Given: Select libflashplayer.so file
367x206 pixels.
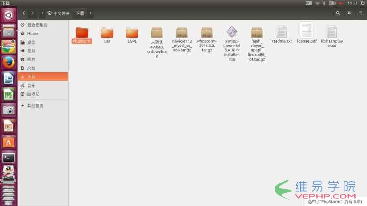Looking at the screenshot, I should (332, 37).
